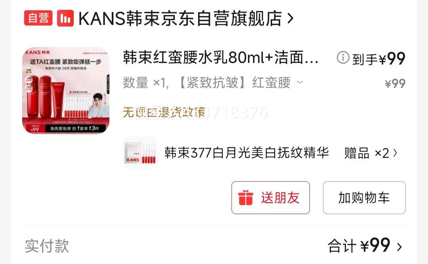
Task: Click the grey ¥99 unit price
Action: point(395,84)
